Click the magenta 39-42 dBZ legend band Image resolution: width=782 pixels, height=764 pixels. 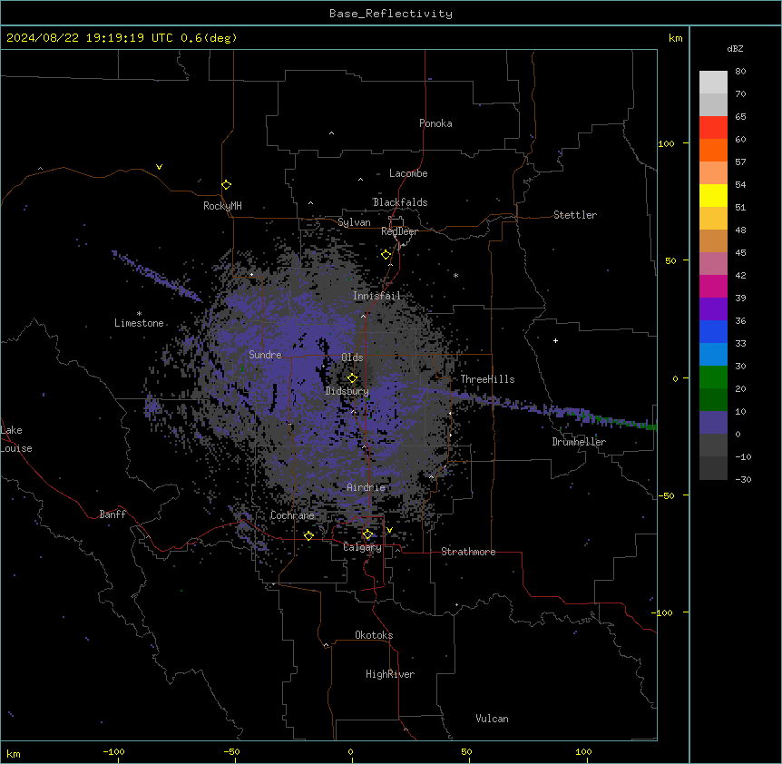point(713,286)
